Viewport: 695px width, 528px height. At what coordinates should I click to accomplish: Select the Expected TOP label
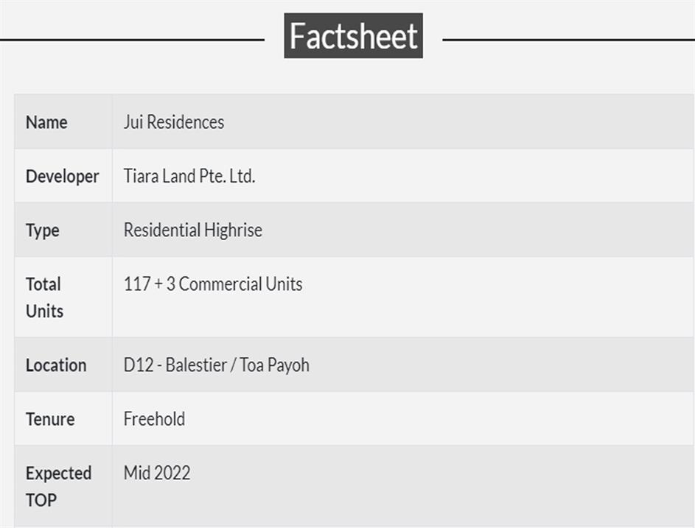(58, 486)
